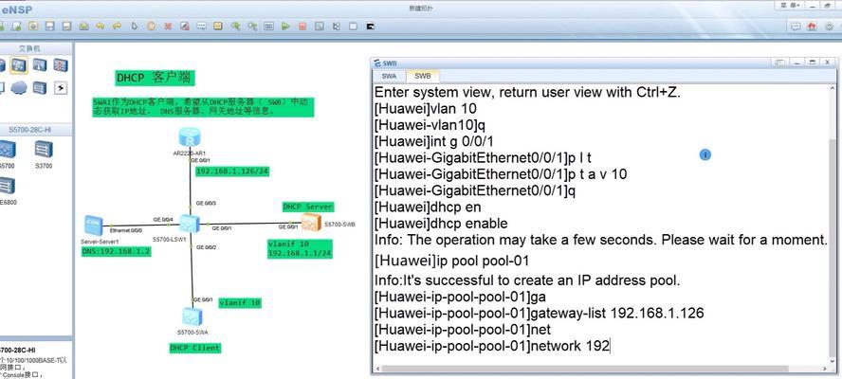Screen dimensions: 842x379
Task: Switch to the SWB terminal tab
Action: click(423, 76)
